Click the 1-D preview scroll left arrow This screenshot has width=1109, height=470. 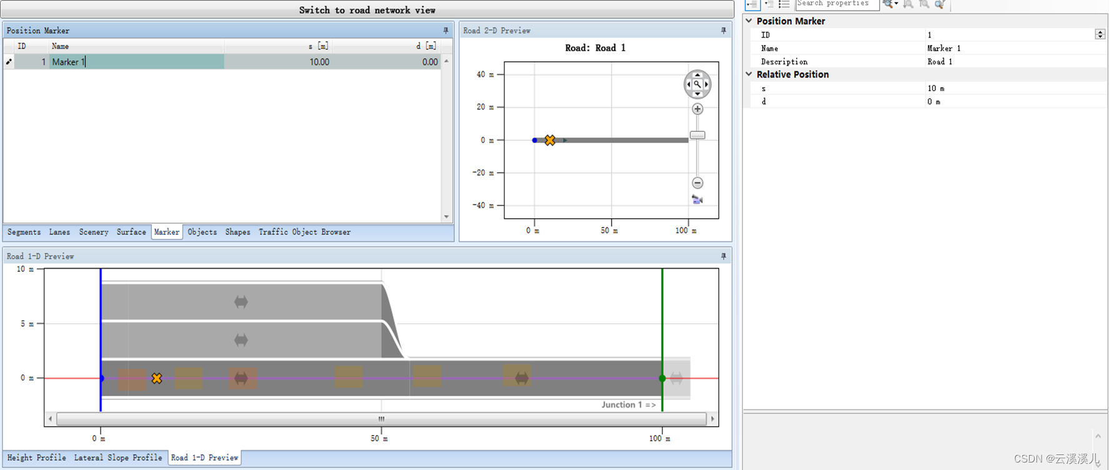point(50,419)
